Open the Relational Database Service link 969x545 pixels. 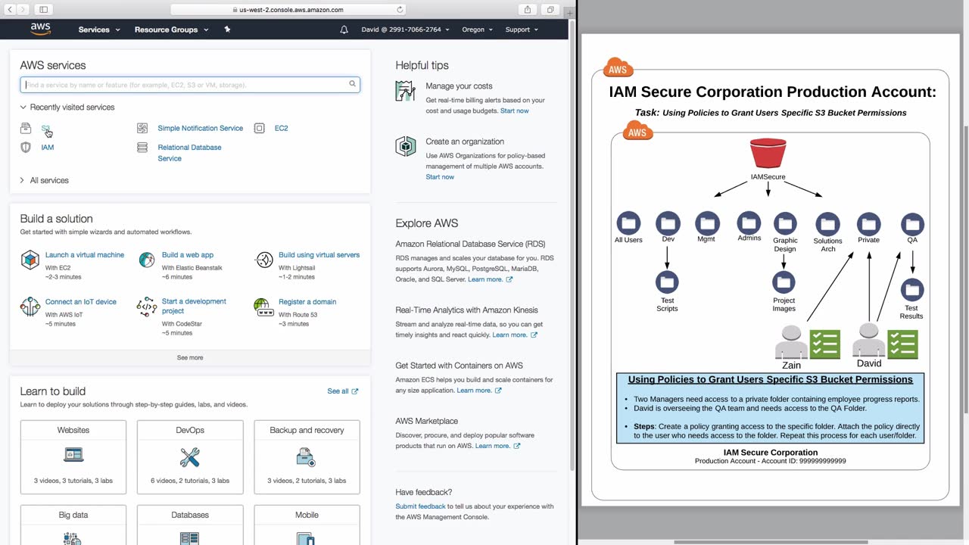coord(189,153)
